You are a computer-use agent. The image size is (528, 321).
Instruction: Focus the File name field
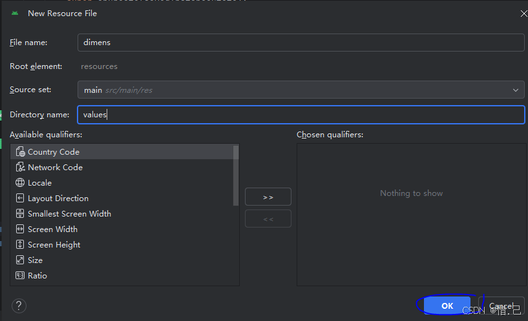(301, 43)
